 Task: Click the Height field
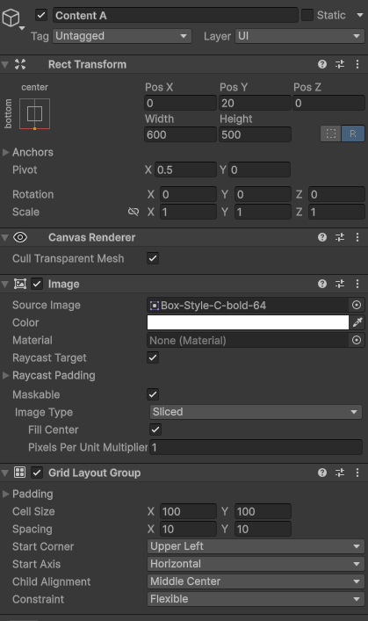click(x=255, y=134)
